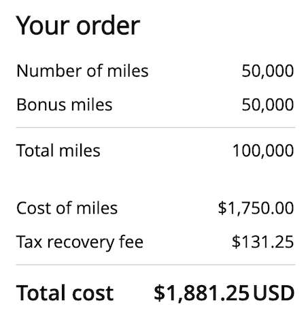Click the $131.25 tax fee amount

(x=262, y=242)
